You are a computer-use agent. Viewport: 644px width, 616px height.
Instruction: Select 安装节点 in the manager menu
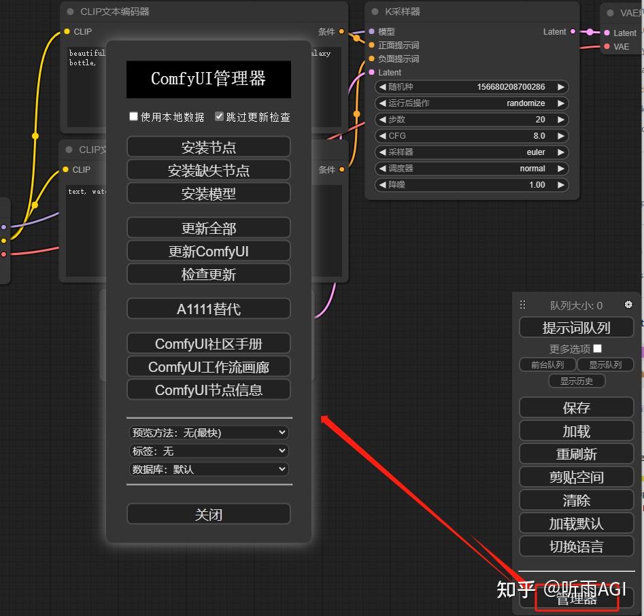tap(209, 147)
